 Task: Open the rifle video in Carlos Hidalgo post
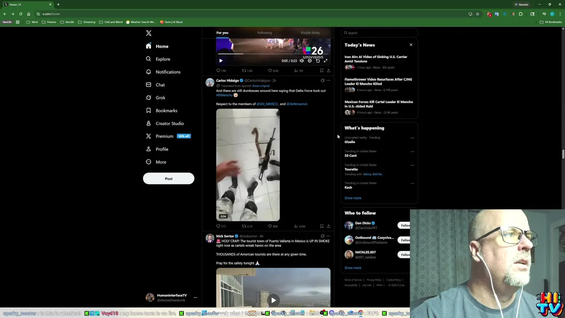248,165
